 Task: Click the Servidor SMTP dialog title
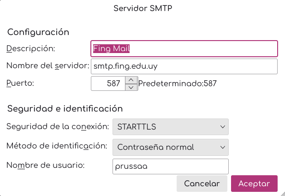[142, 8]
